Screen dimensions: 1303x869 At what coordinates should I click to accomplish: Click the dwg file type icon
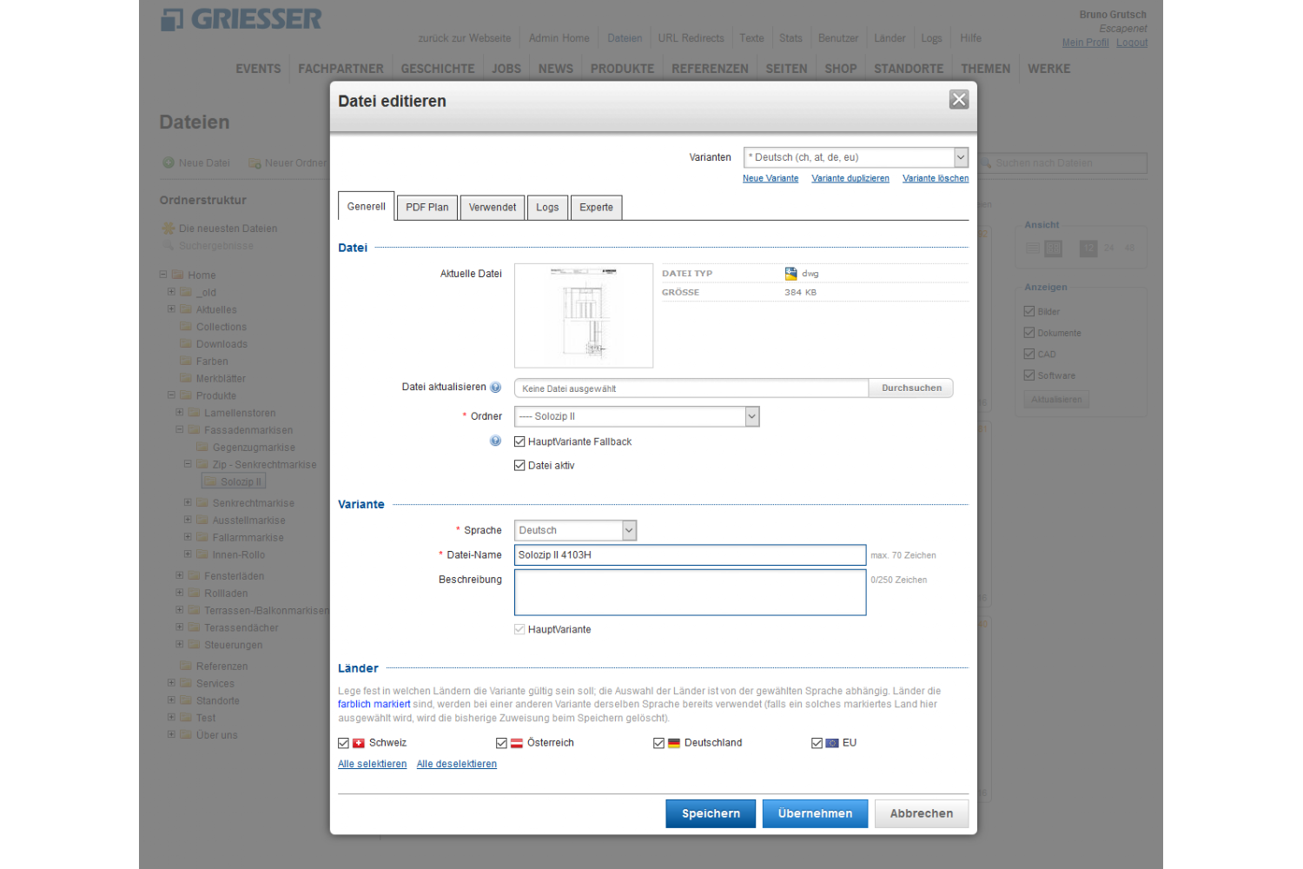point(790,274)
